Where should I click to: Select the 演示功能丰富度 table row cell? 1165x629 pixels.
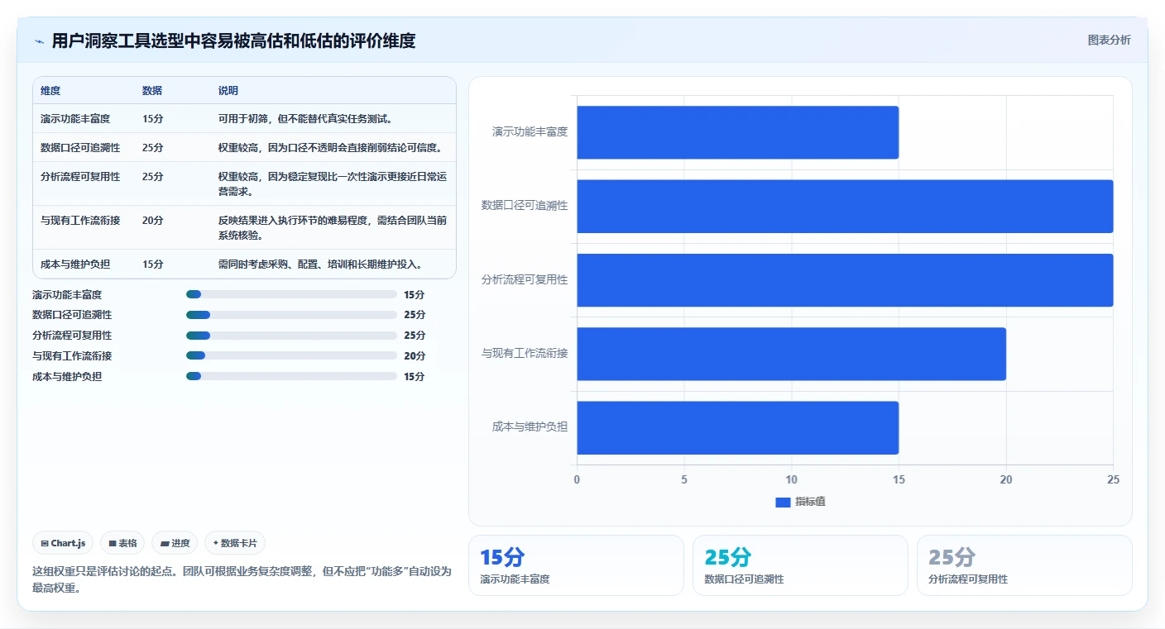[75, 119]
